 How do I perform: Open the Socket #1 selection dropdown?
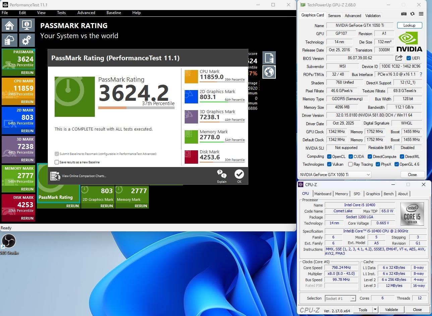(340, 298)
